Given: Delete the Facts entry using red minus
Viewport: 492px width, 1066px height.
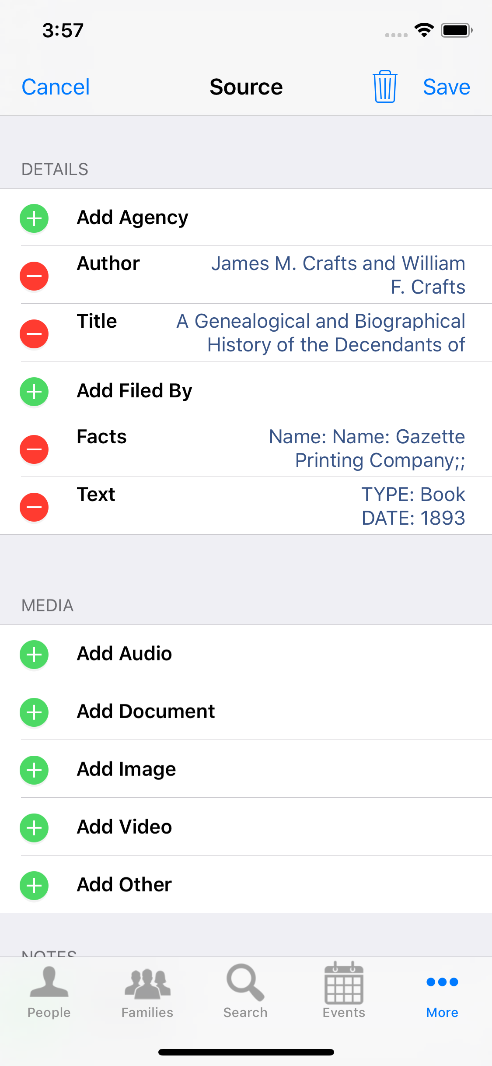Looking at the screenshot, I should tap(34, 449).
